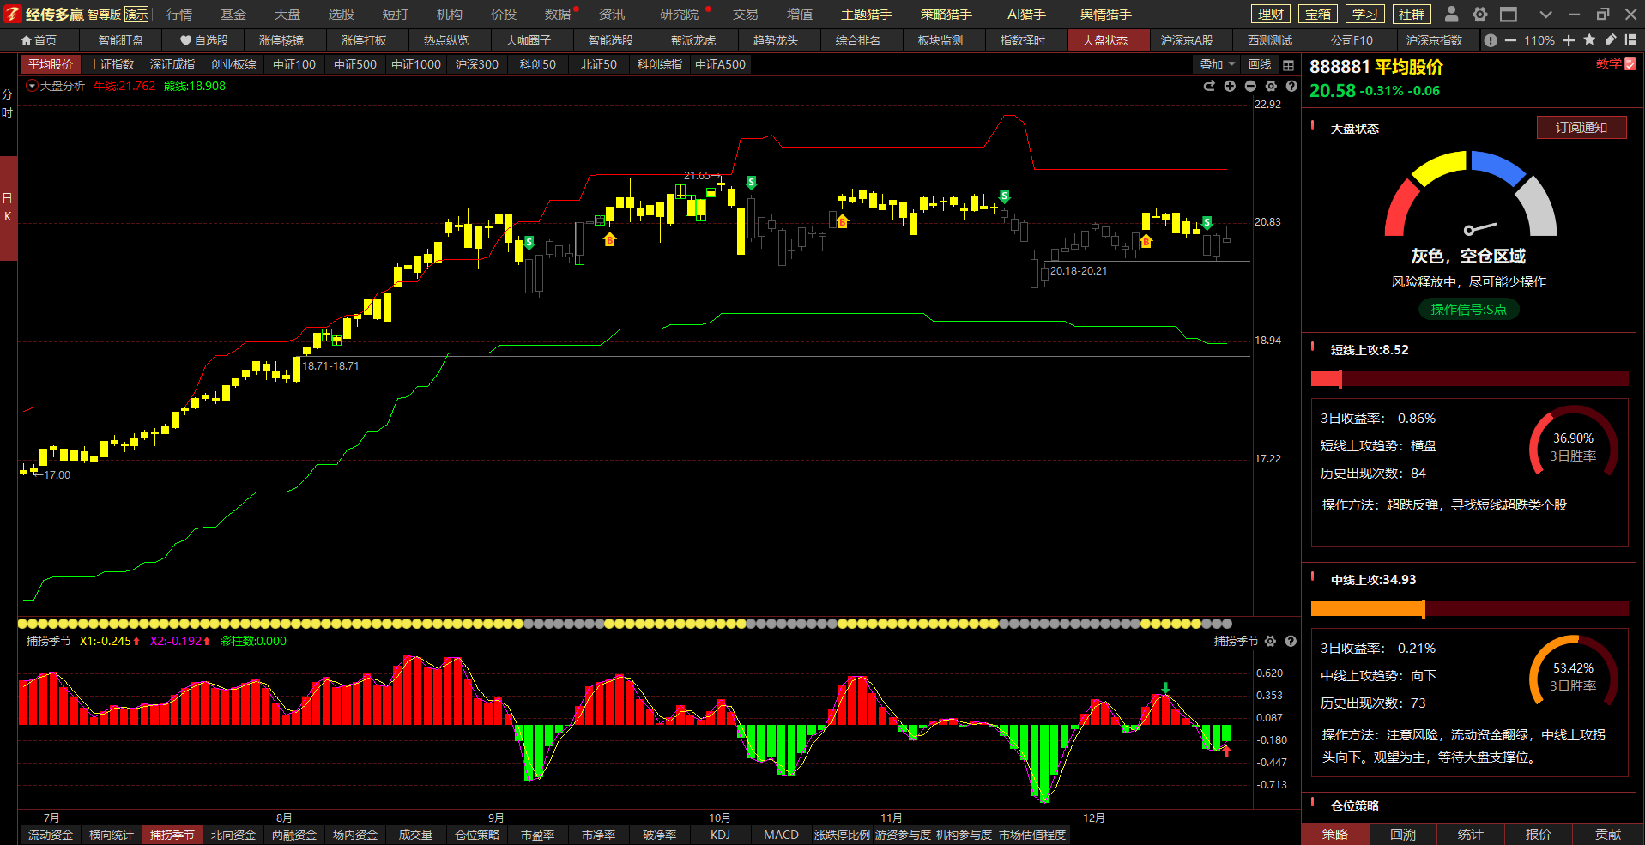Image resolution: width=1645 pixels, height=845 pixels.
Task: Switch to 分时 view on left sidebar
Action: [x=8, y=104]
